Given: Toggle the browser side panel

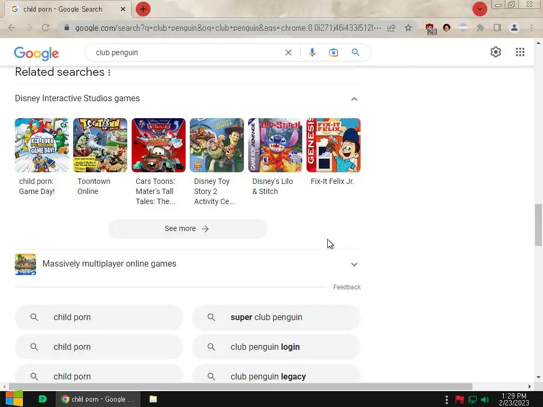Looking at the screenshot, I should point(497,28).
